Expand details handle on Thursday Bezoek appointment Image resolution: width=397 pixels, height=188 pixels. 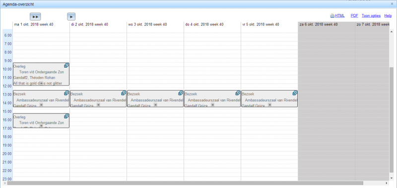click(213, 104)
